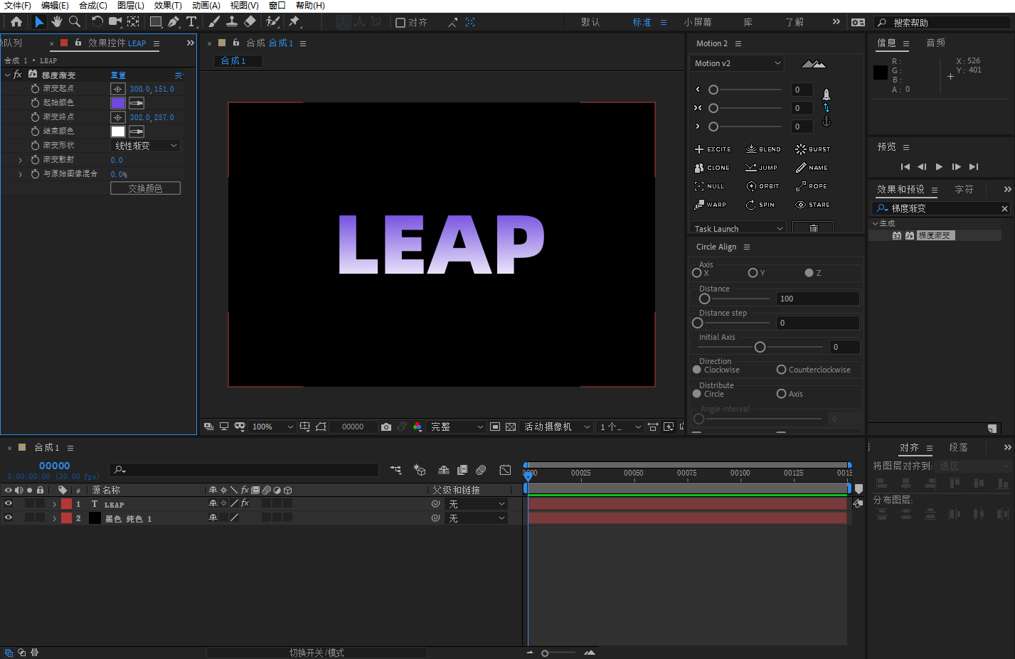Collapse the 梯度渐变 effect
Viewport: 1015px width, 659px height.
pyautogui.click(x=7, y=75)
